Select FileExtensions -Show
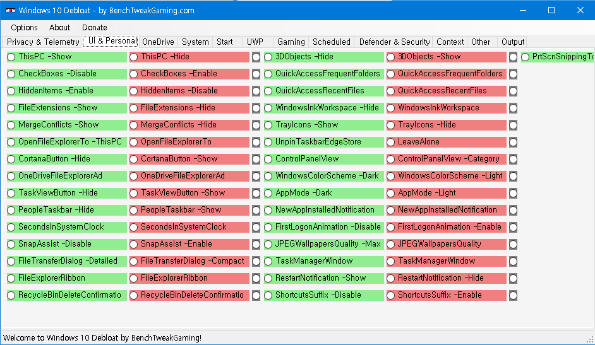 67,108
